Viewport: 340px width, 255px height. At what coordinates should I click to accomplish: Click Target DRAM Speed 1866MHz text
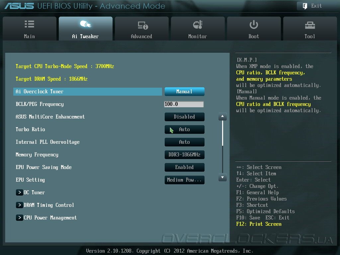[51, 79]
